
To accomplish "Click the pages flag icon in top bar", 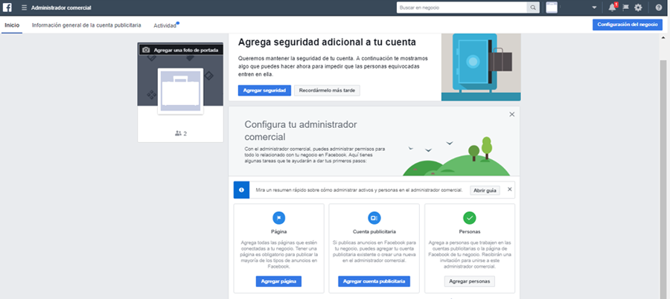I will [x=625, y=7].
